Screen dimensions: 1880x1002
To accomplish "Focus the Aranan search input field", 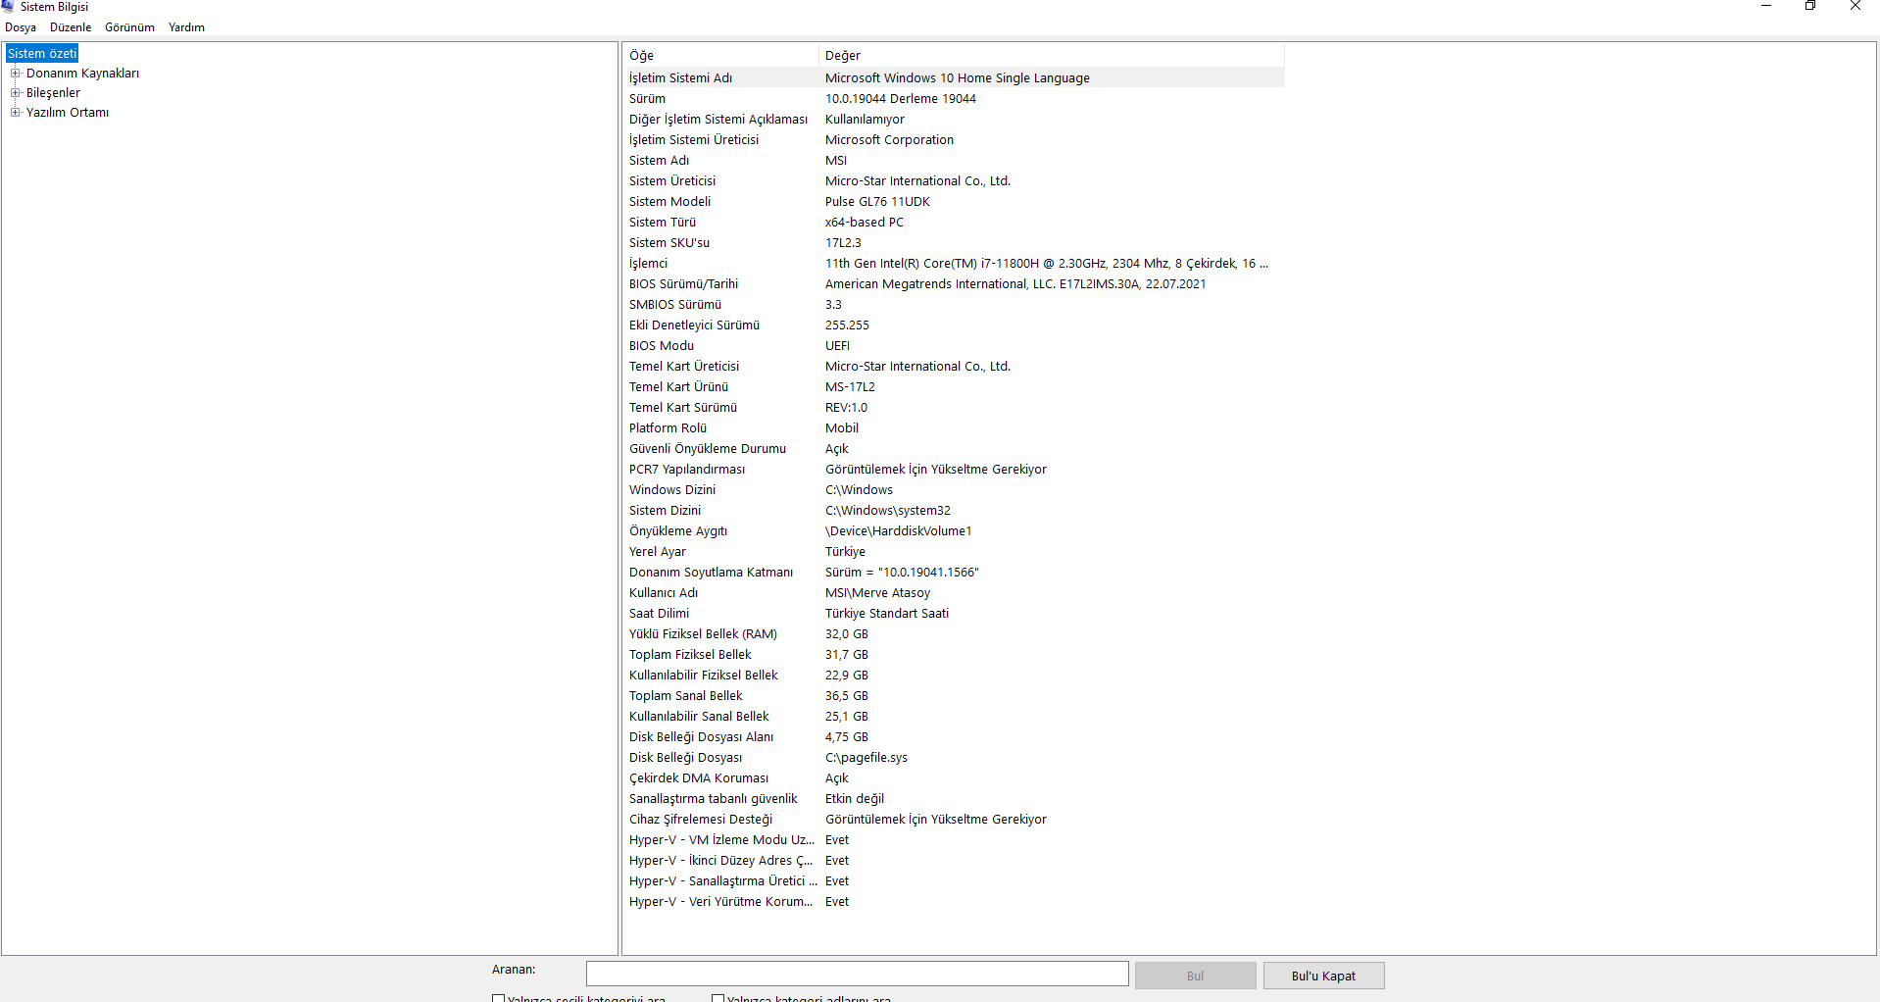I will (858, 974).
